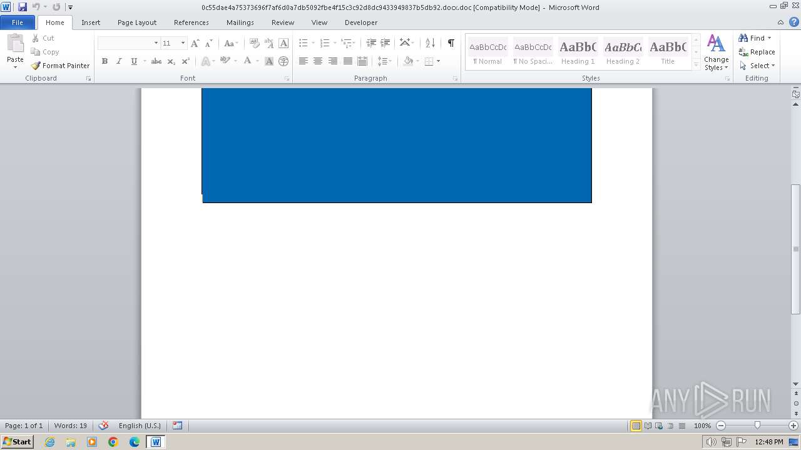
Task: Open the Paragraph dialog launcher
Action: point(455,79)
